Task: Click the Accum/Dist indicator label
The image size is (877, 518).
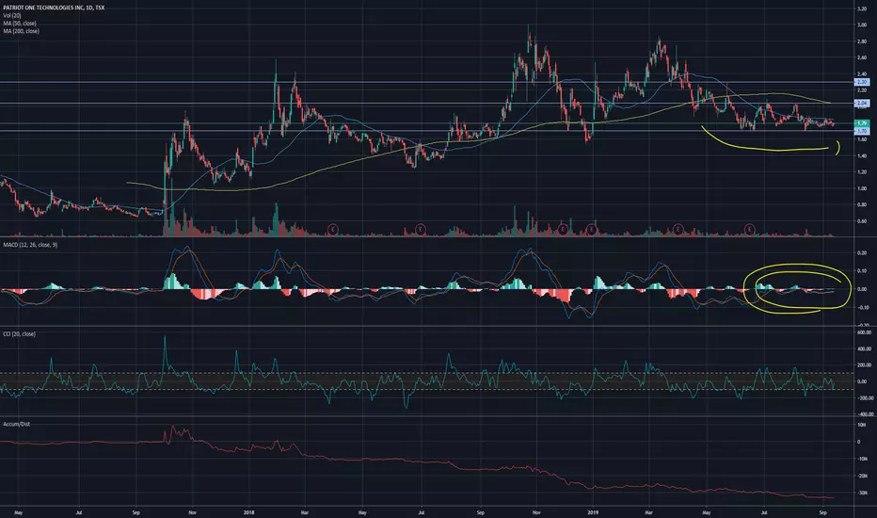Action: [x=16, y=425]
